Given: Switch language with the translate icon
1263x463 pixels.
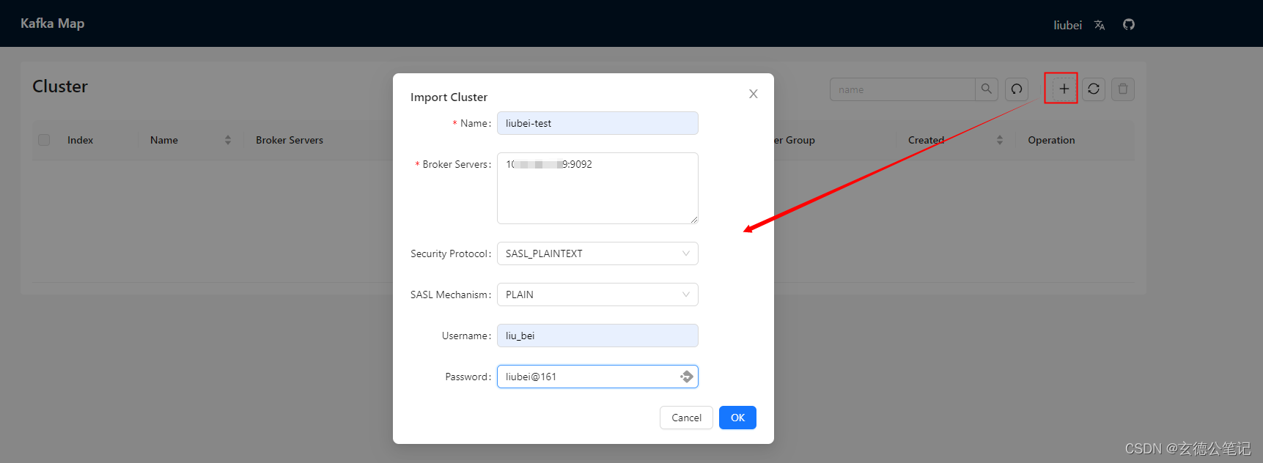Looking at the screenshot, I should click(1100, 25).
